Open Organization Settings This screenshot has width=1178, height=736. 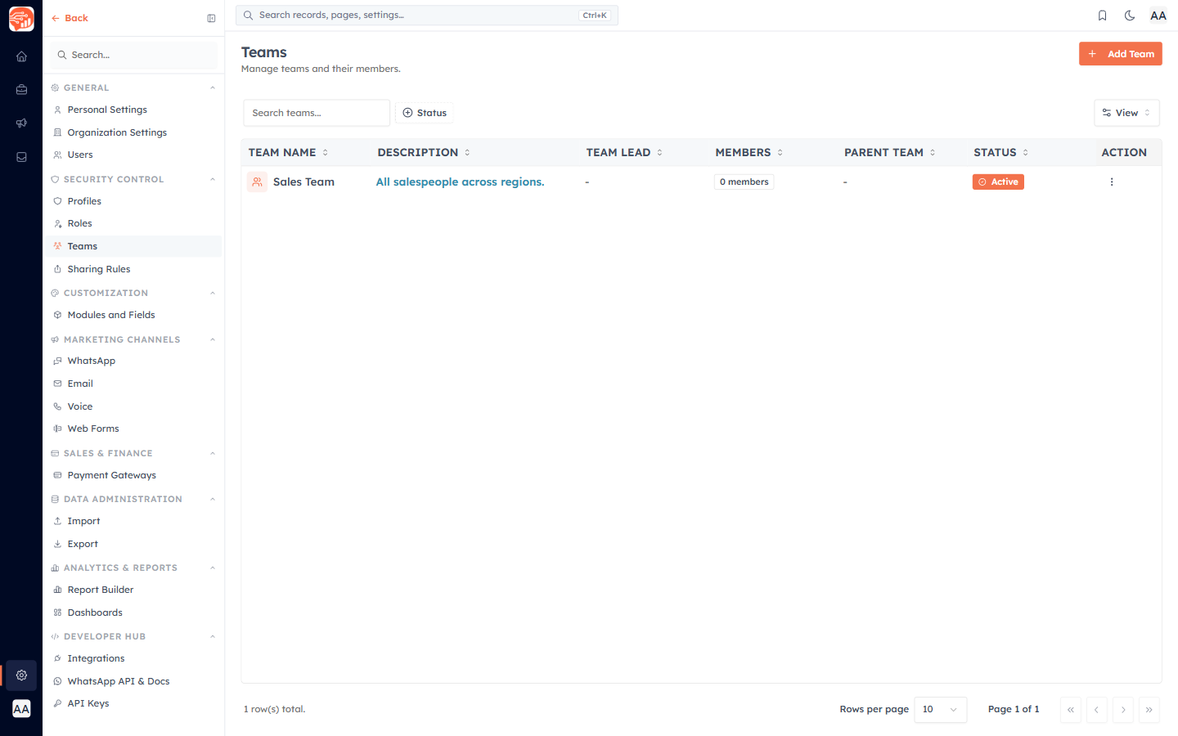(133, 132)
